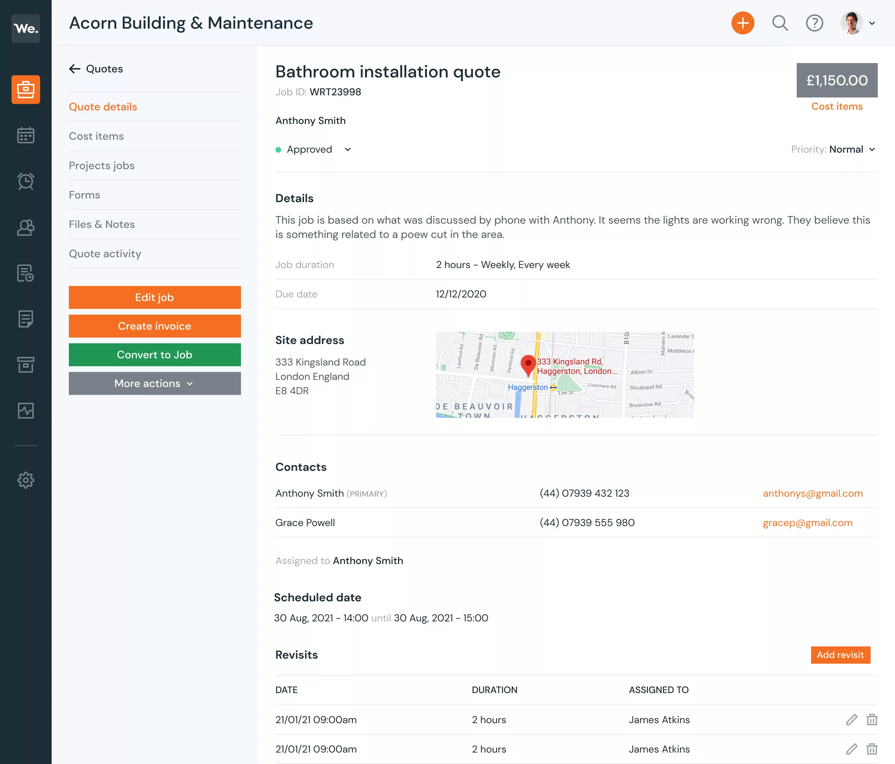Image resolution: width=895 pixels, height=764 pixels.
Task: Navigate to the Forms menu item
Action: tap(84, 195)
